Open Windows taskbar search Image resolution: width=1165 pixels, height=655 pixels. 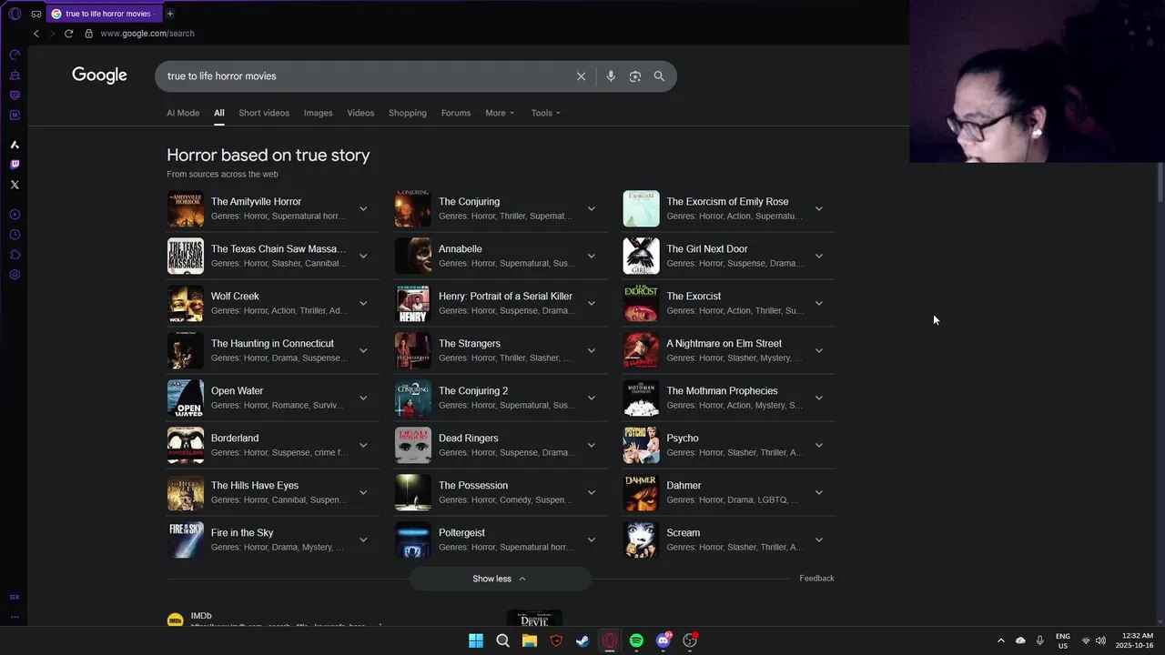pos(502,640)
